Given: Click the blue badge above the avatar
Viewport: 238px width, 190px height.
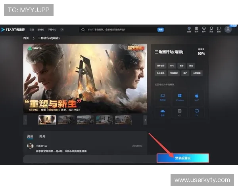Looking at the screenshot, I should [233, 26].
